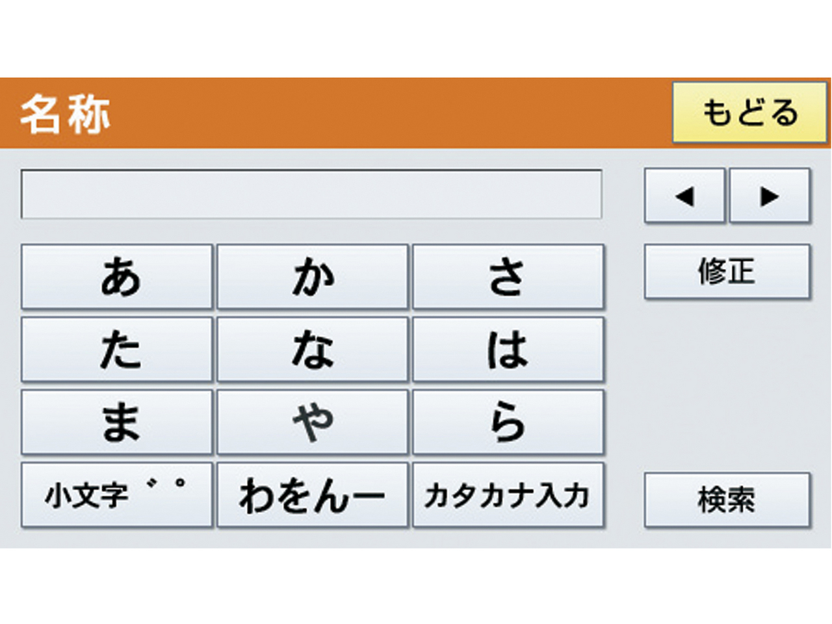Tap the は kana key
Image resolution: width=832 pixels, height=624 pixels.
[508, 350]
